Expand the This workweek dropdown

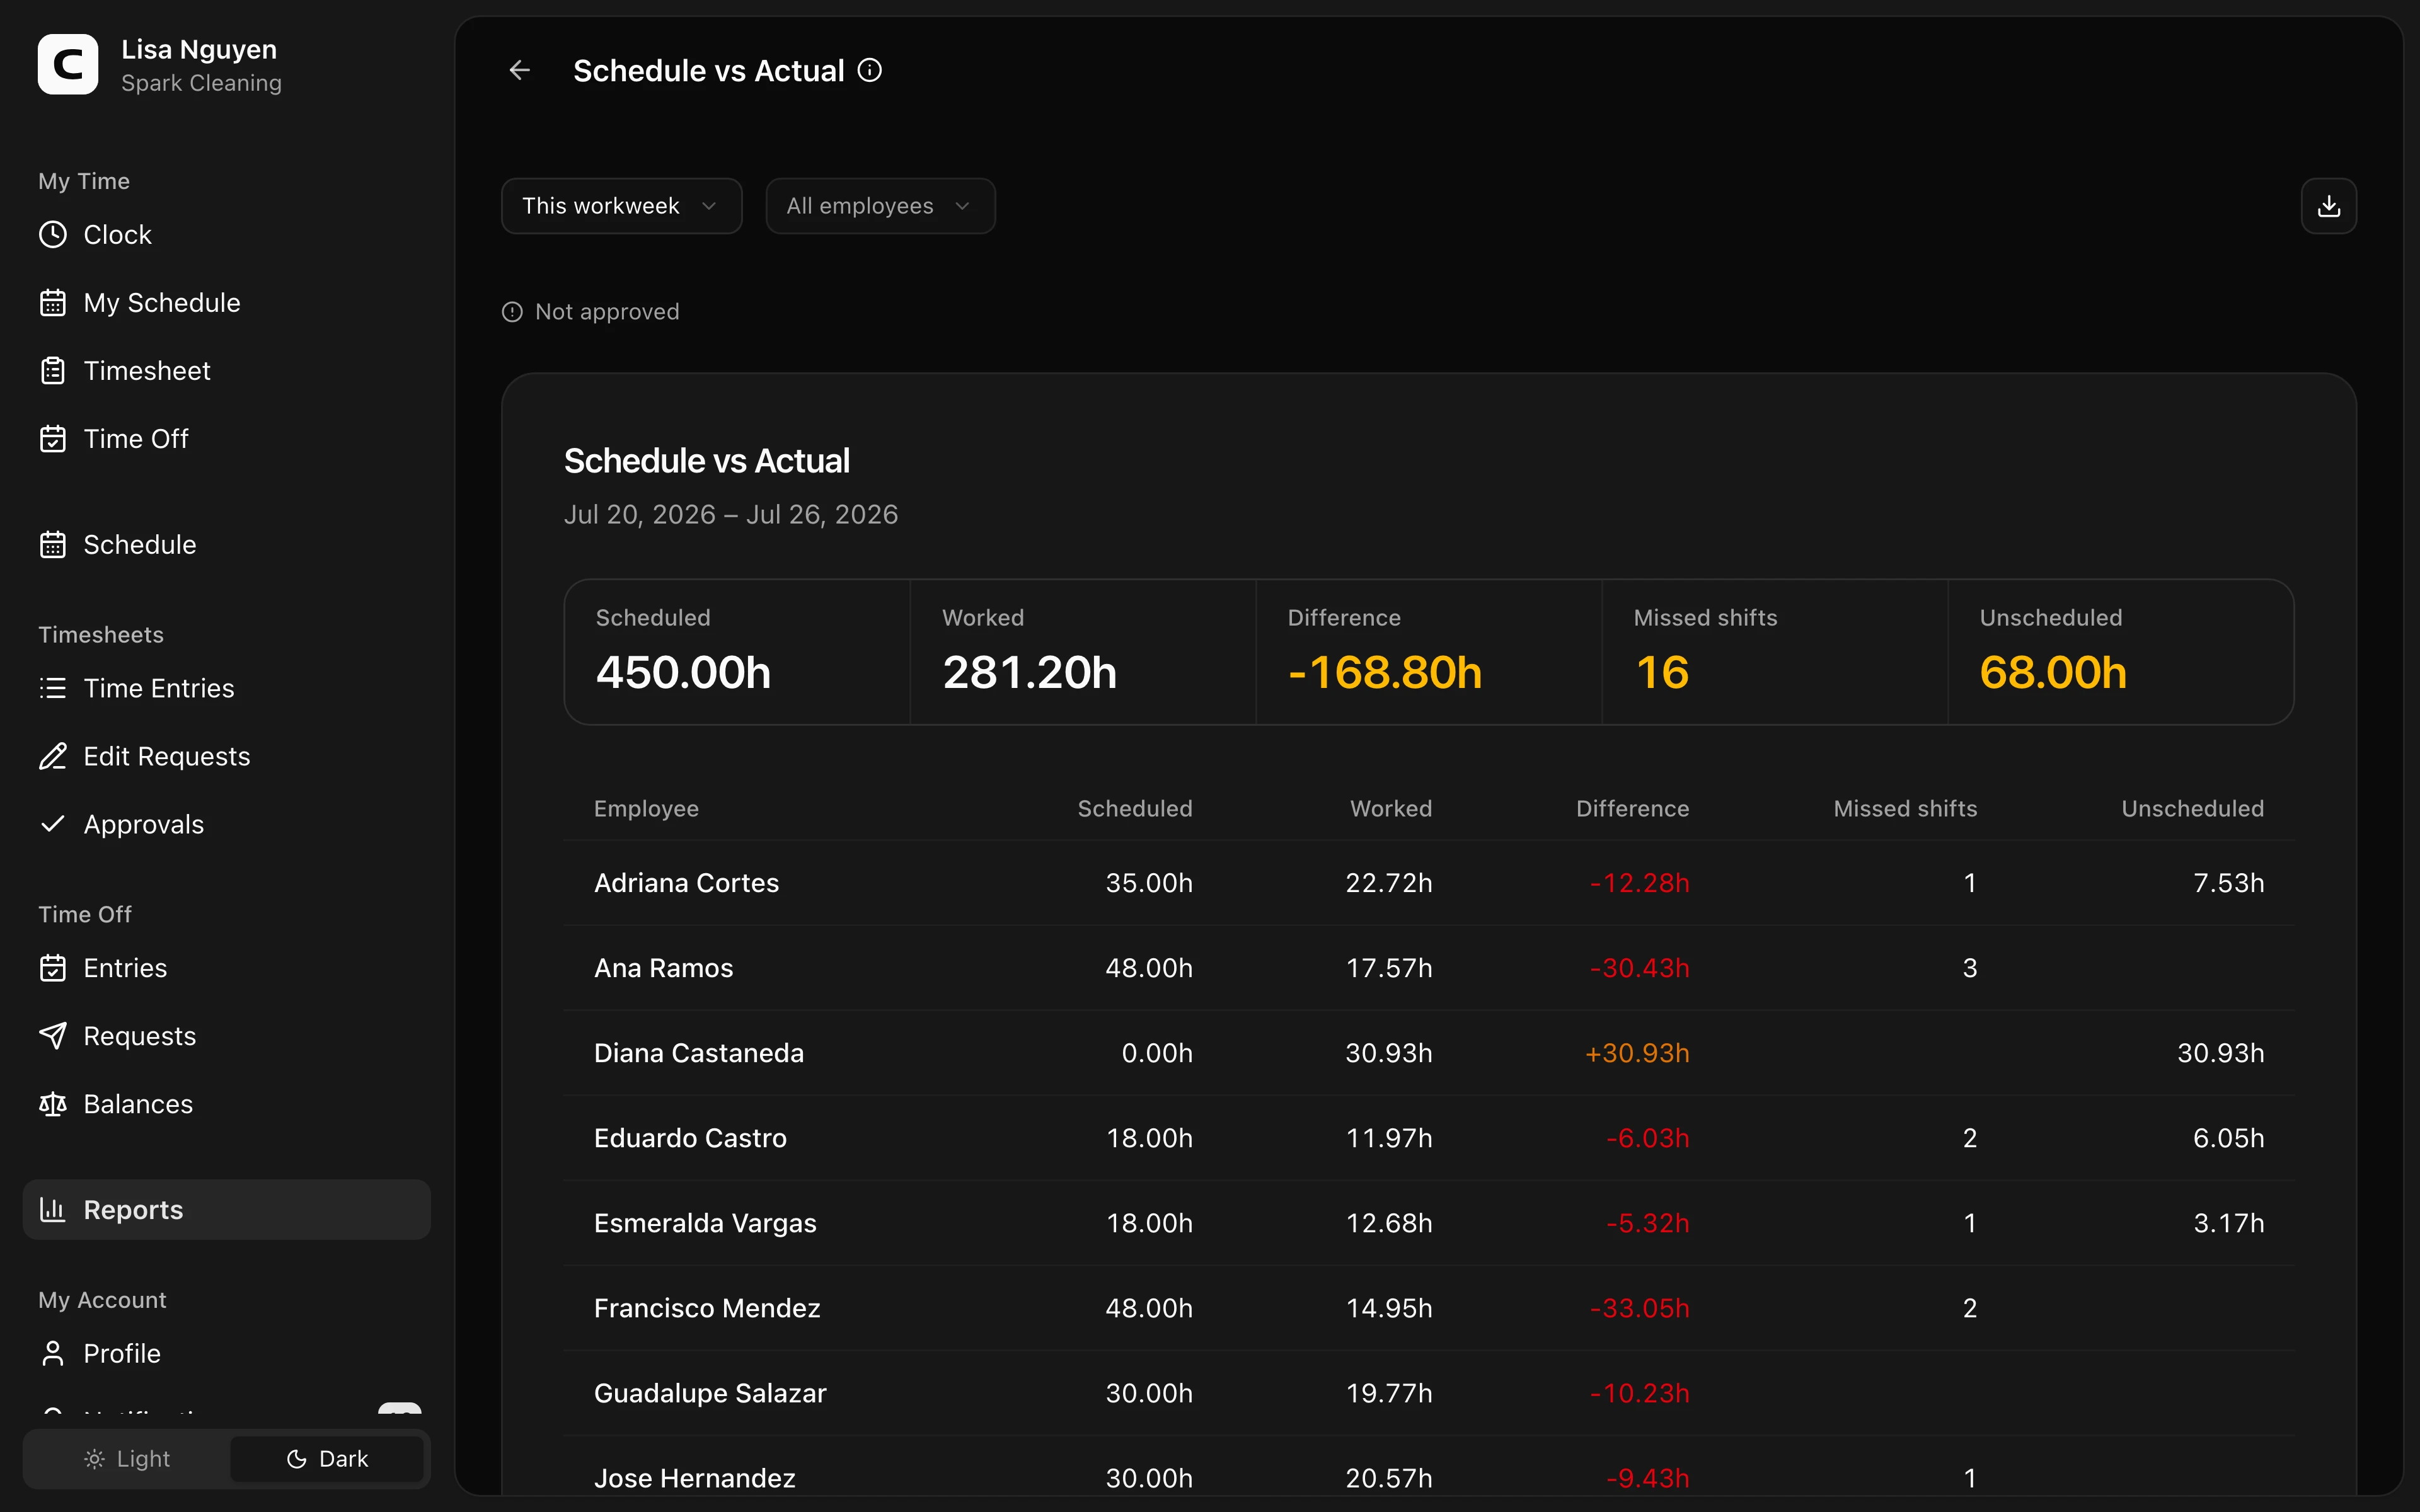621,206
